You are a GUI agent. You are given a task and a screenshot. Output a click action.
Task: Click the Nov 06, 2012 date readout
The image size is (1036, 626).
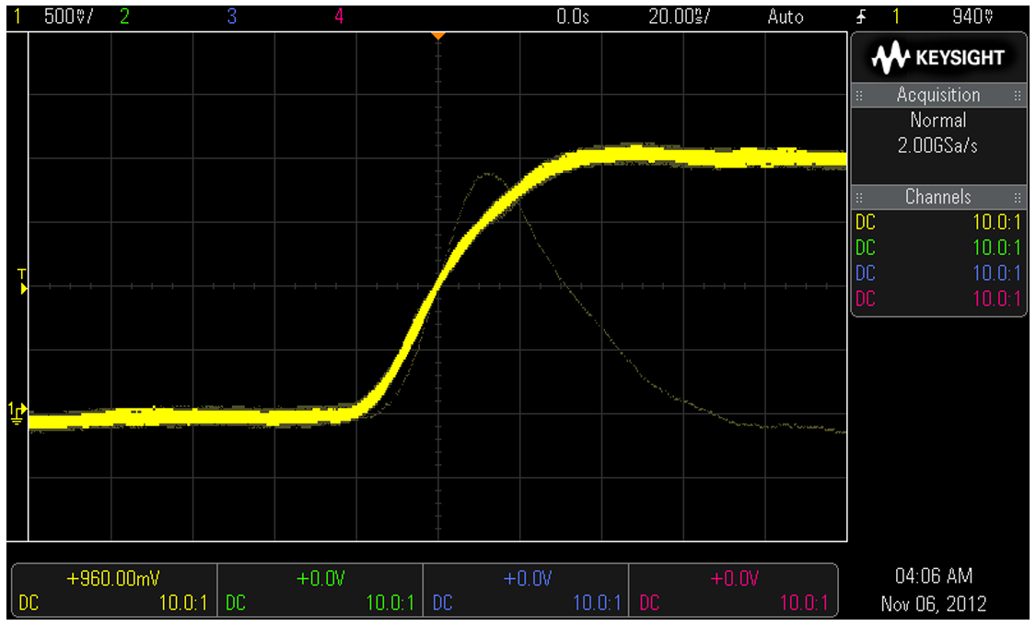[934, 604]
